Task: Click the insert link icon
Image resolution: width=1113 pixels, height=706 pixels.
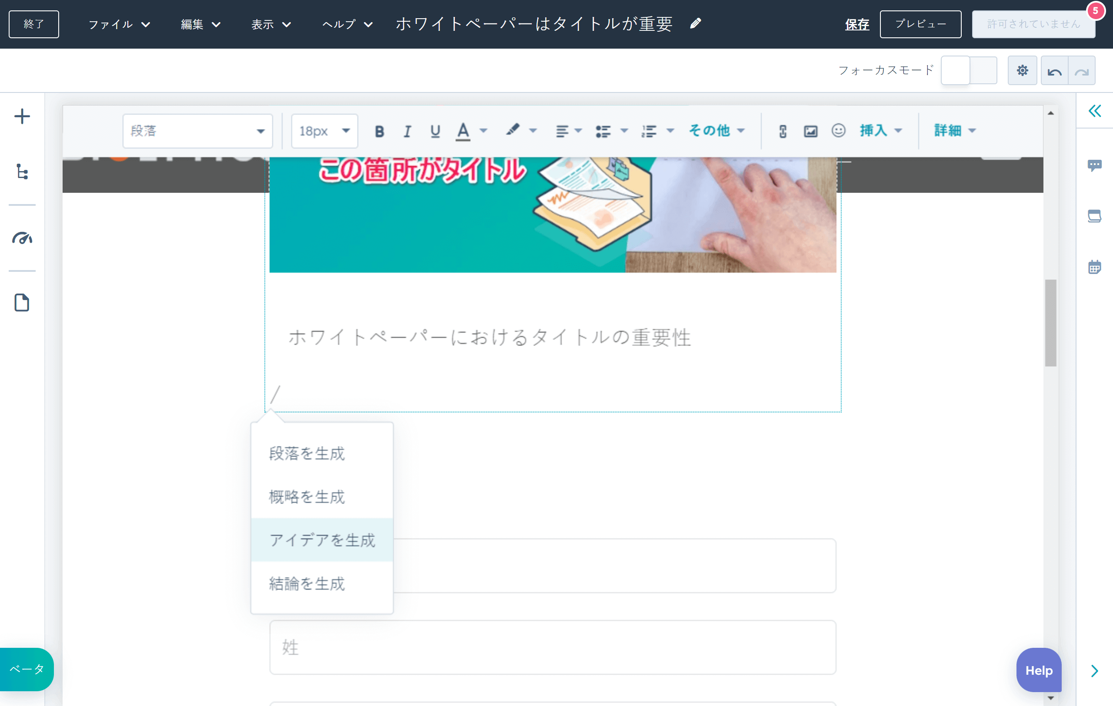Action: 783,131
